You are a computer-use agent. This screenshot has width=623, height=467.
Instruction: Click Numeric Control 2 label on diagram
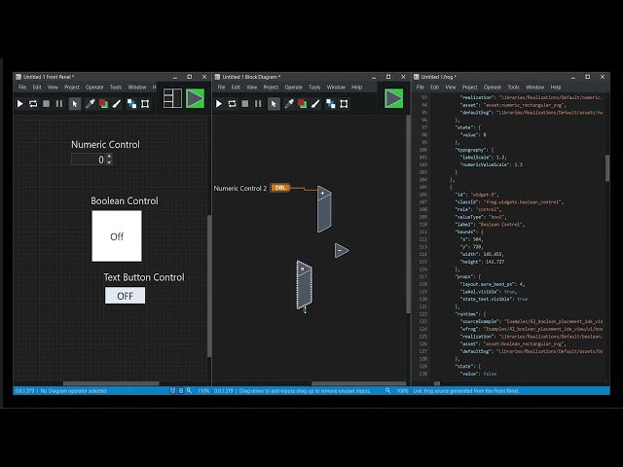point(240,188)
